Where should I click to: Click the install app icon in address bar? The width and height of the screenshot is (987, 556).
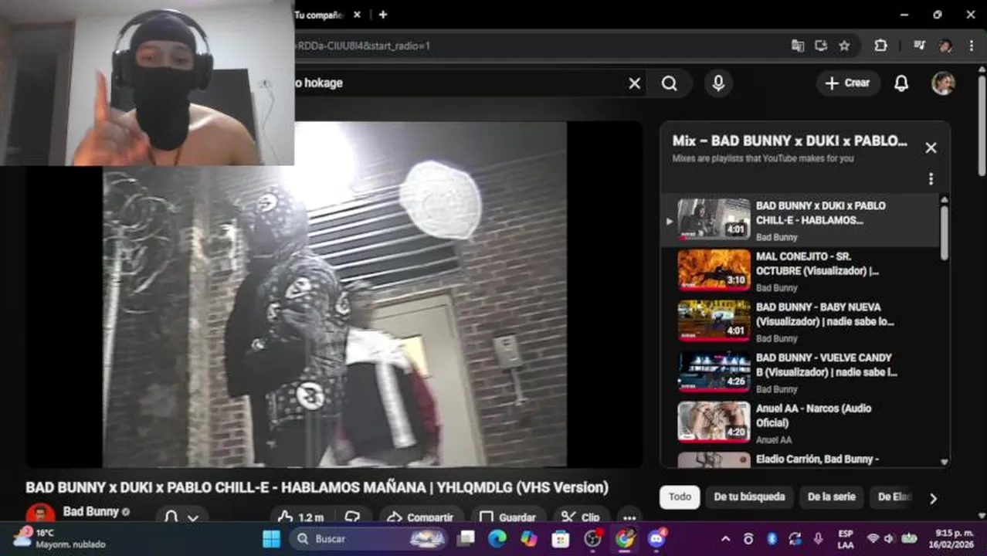point(821,46)
